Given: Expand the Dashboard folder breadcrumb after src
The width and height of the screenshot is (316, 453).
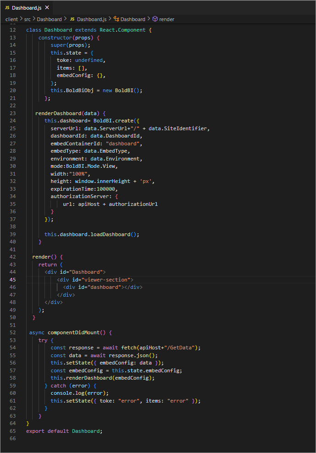Looking at the screenshot, I should pos(49,19).
